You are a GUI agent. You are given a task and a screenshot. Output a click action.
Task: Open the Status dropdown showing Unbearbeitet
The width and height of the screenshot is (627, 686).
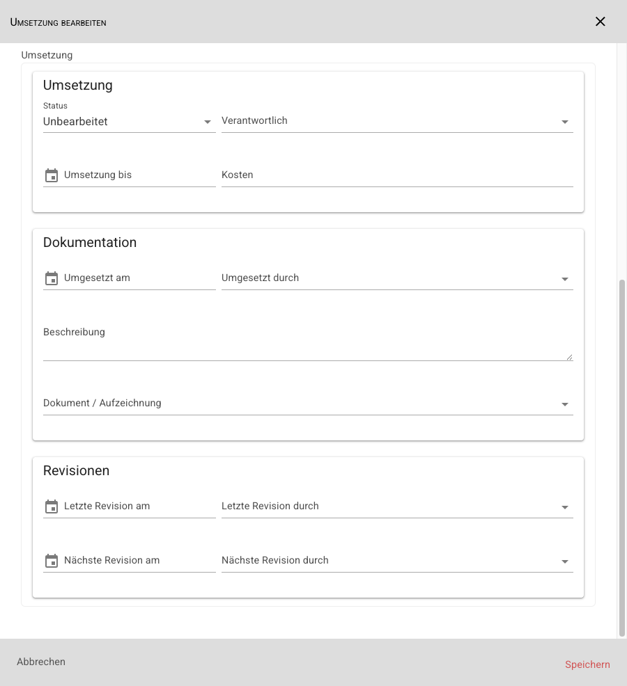130,122
